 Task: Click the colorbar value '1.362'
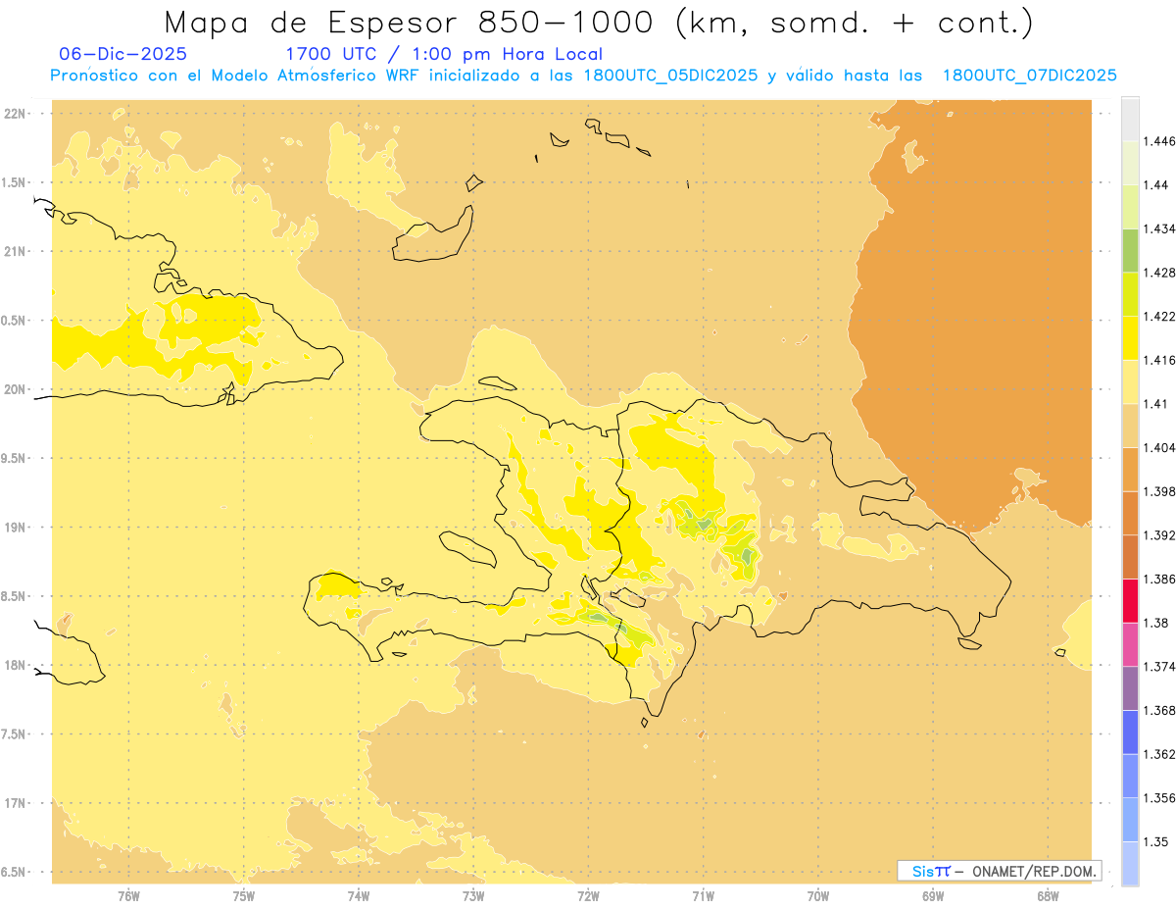point(1161,754)
